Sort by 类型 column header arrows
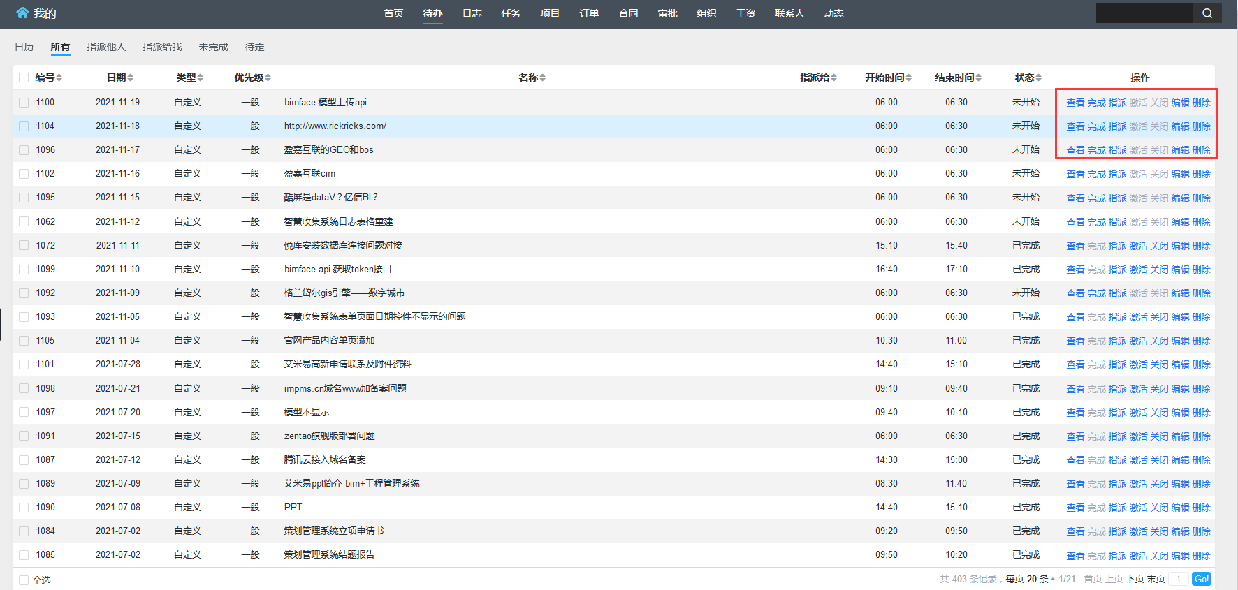 point(189,78)
